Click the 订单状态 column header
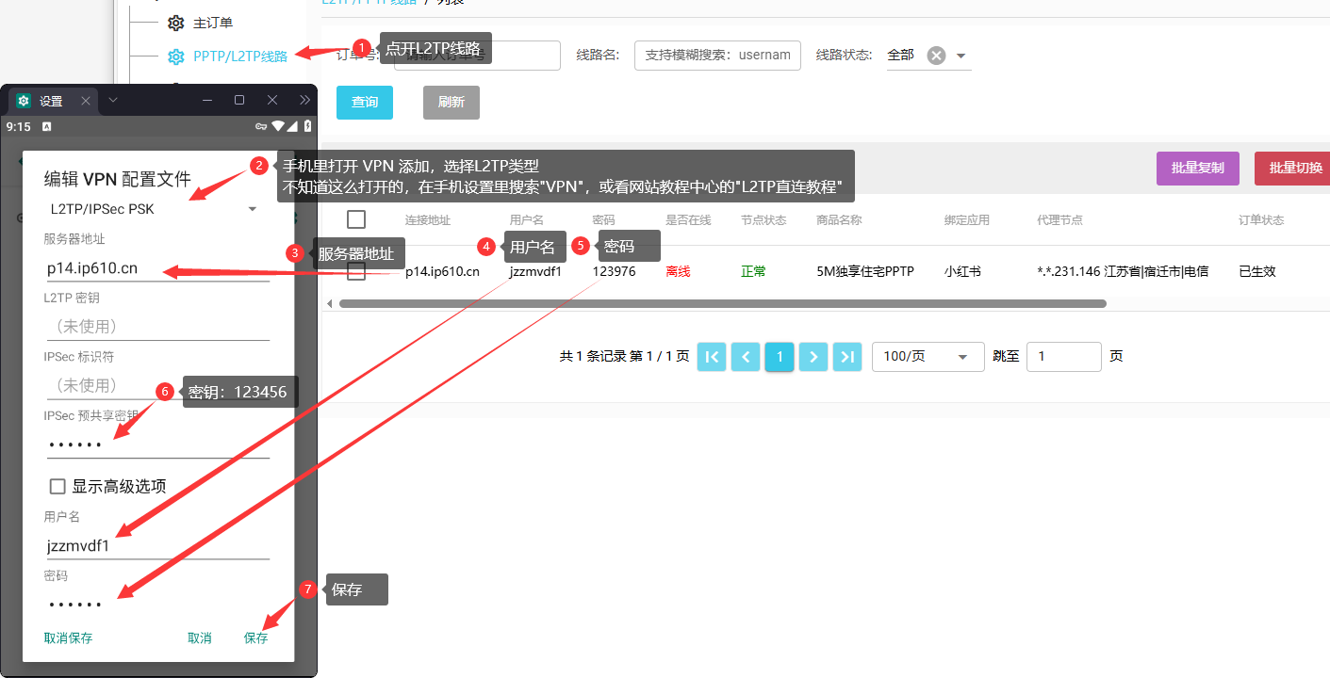Image resolution: width=1330 pixels, height=678 pixels. pyautogui.click(x=1261, y=219)
